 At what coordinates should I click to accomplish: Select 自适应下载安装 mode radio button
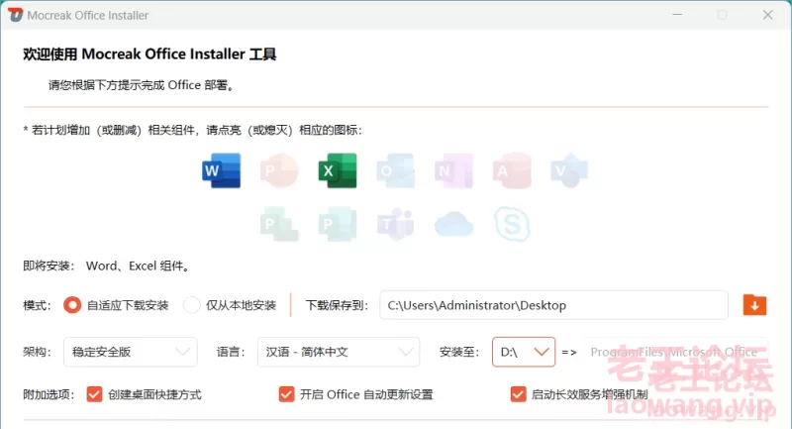(x=72, y=305)
